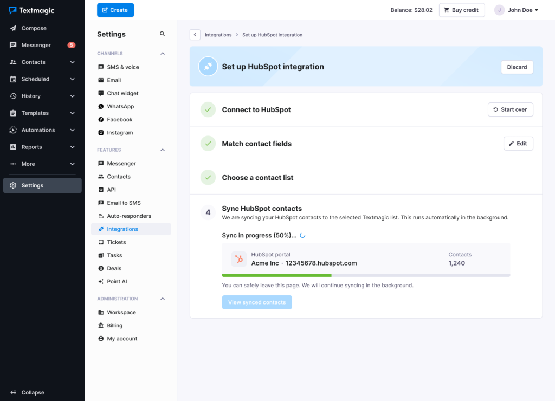Click the red unread badge on Messenger
The image size is (555, 401).
click(x=72, y=45)
